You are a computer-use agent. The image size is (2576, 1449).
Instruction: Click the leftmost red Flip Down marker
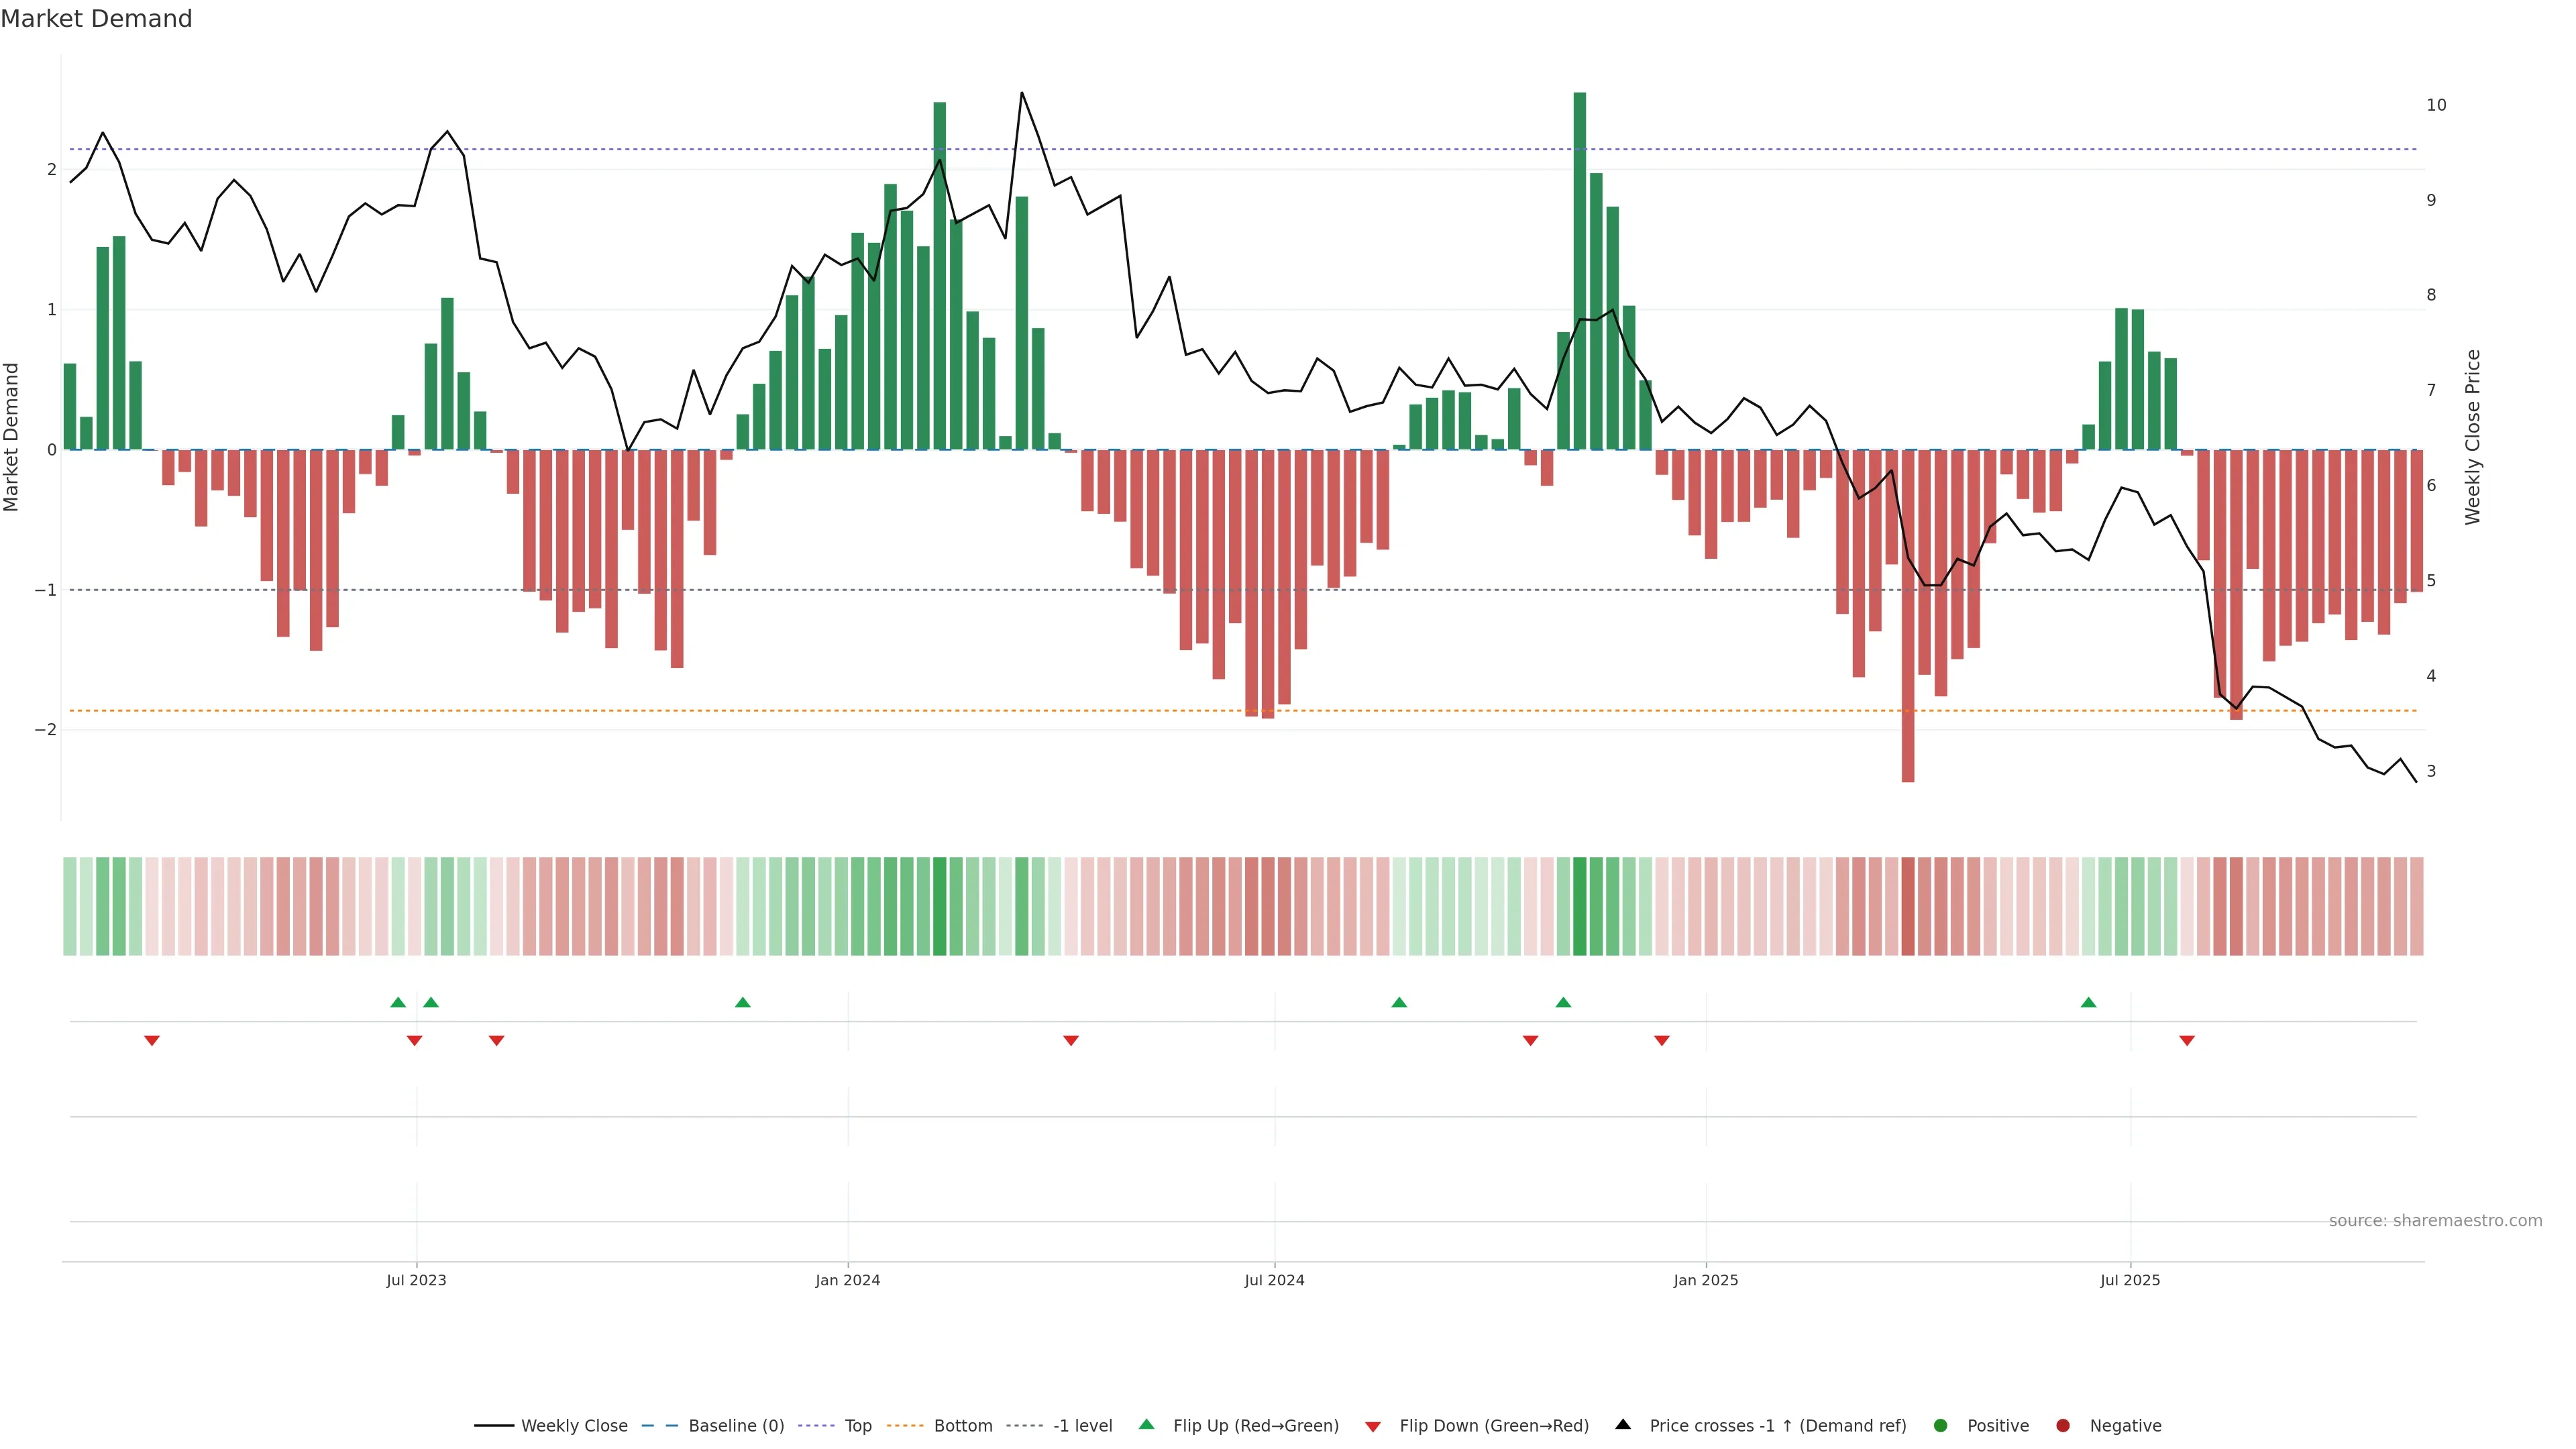coord(152,1041)
